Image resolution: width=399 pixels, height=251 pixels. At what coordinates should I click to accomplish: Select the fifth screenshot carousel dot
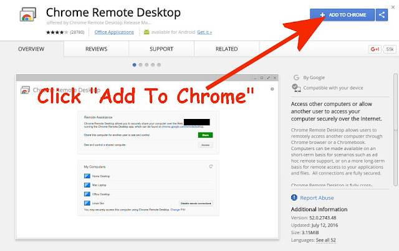[159, 65]
